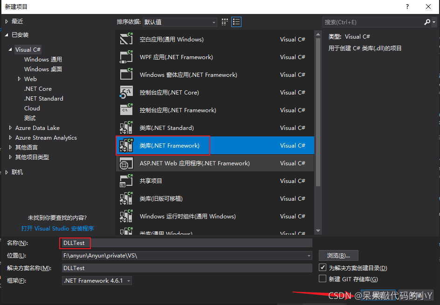Select the Windows 桌面 category
The height and width of the screenshot is (305, 440).
[x=43, y=69]
